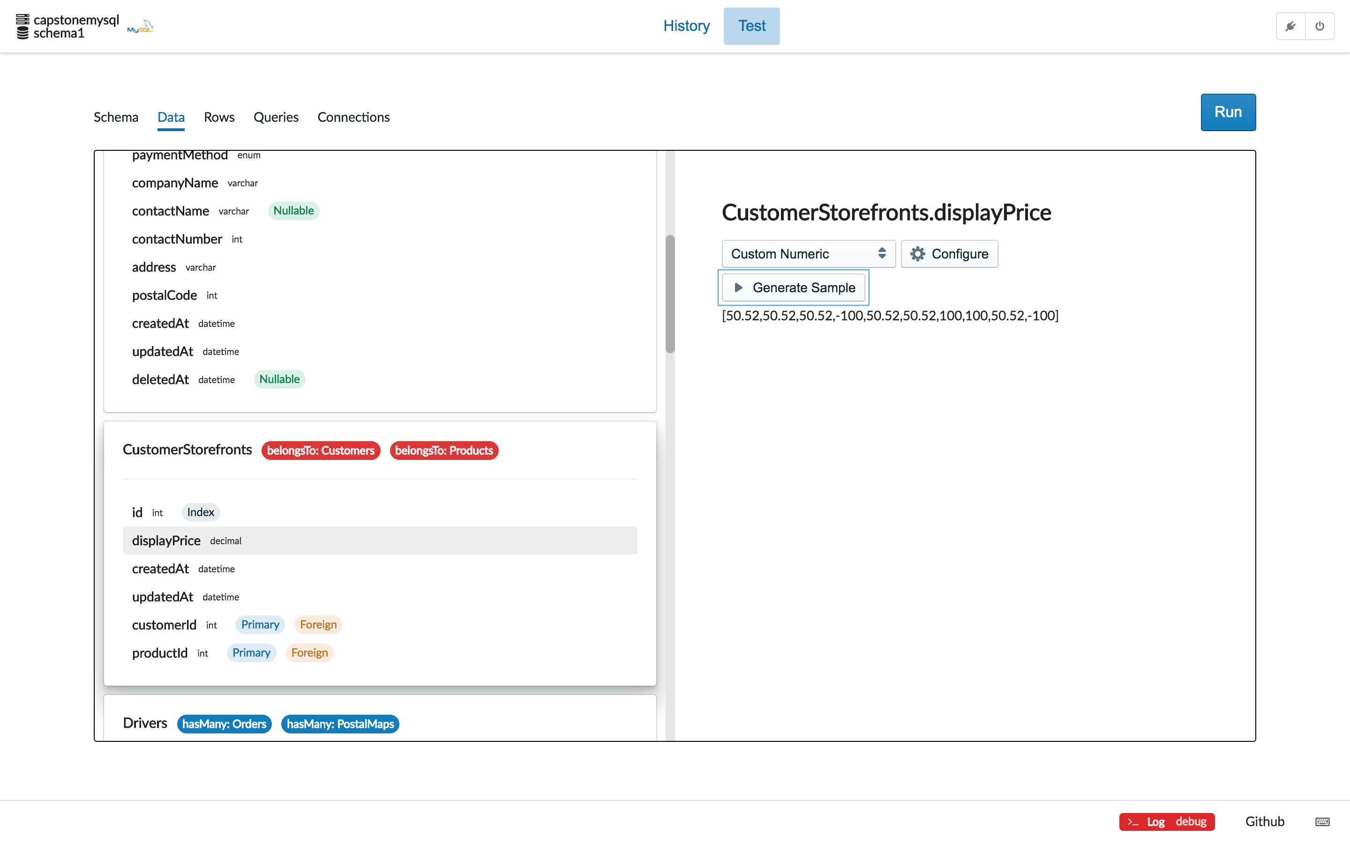Click the power icon button

(1320, 26)
